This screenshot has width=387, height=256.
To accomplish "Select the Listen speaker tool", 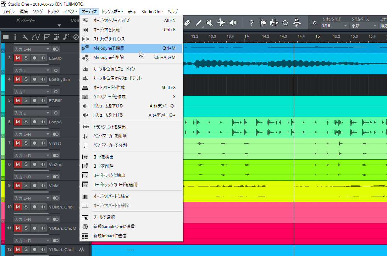I will tap(232, 23).
